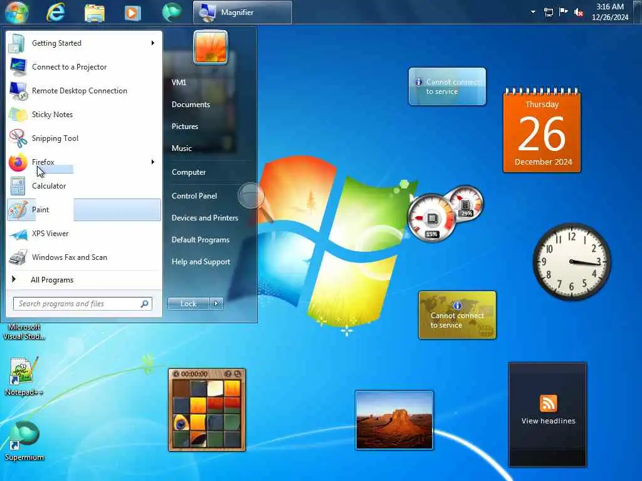Open Music library link
The width and height of the screenshot is (642, 481).
(x=182, y=148)
